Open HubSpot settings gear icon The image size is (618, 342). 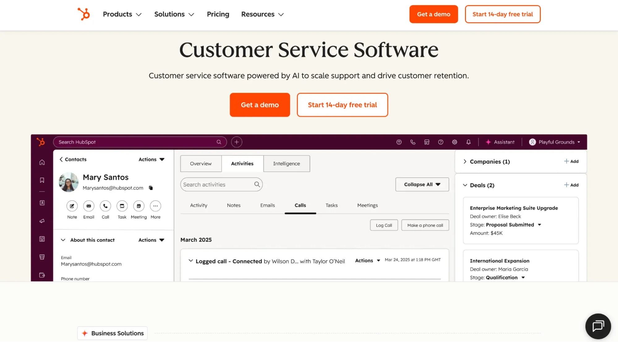click(454, 142)
